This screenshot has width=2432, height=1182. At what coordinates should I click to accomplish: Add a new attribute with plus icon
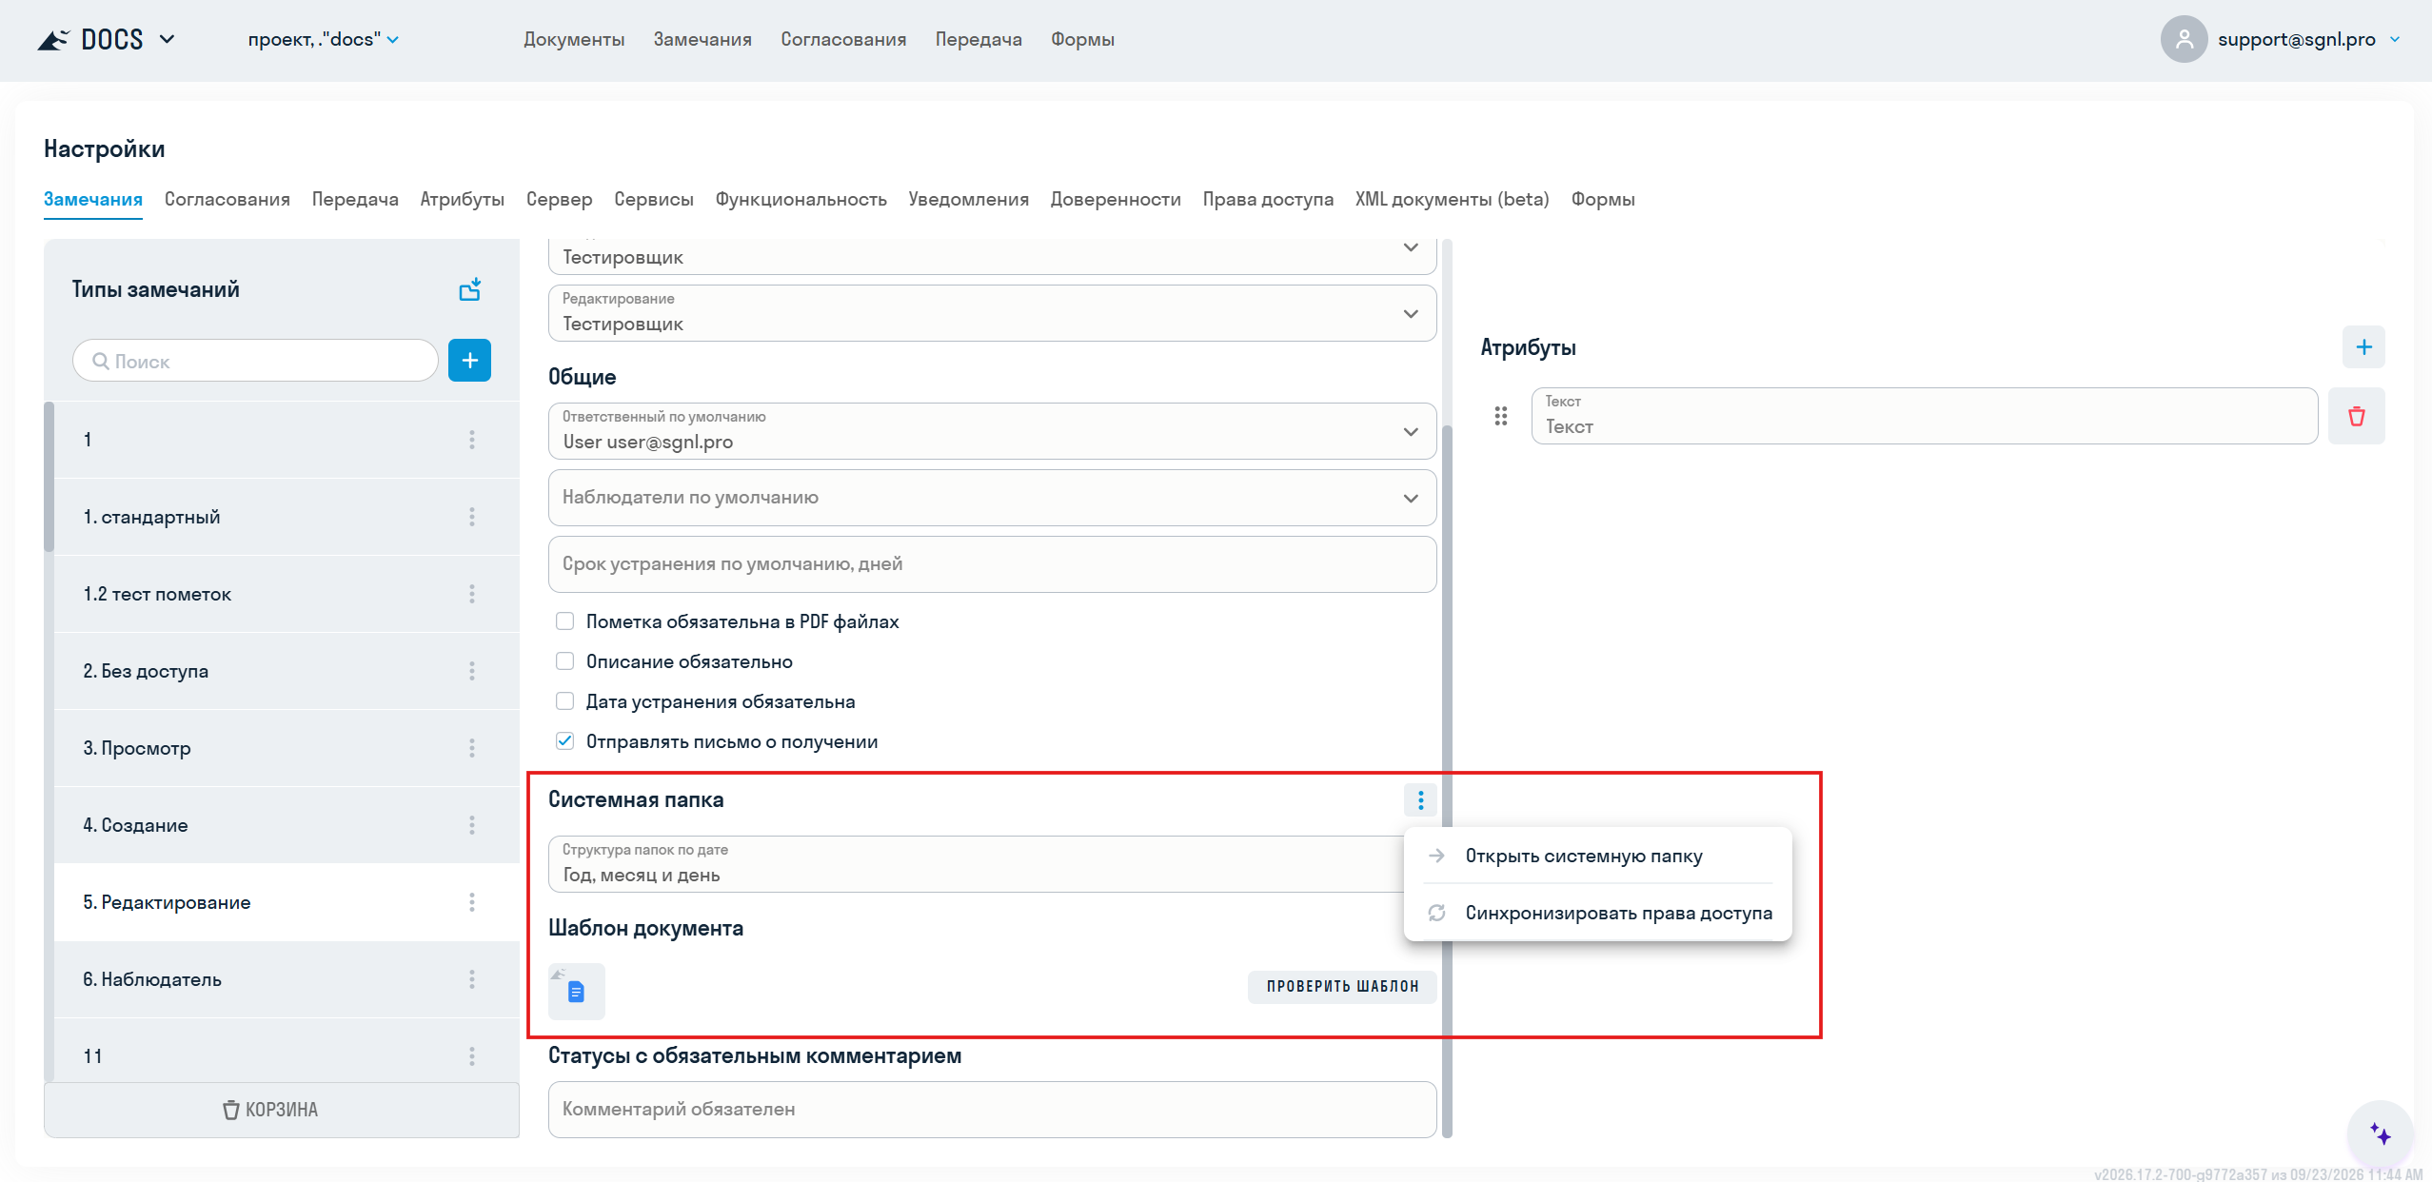pos(2363,347)
